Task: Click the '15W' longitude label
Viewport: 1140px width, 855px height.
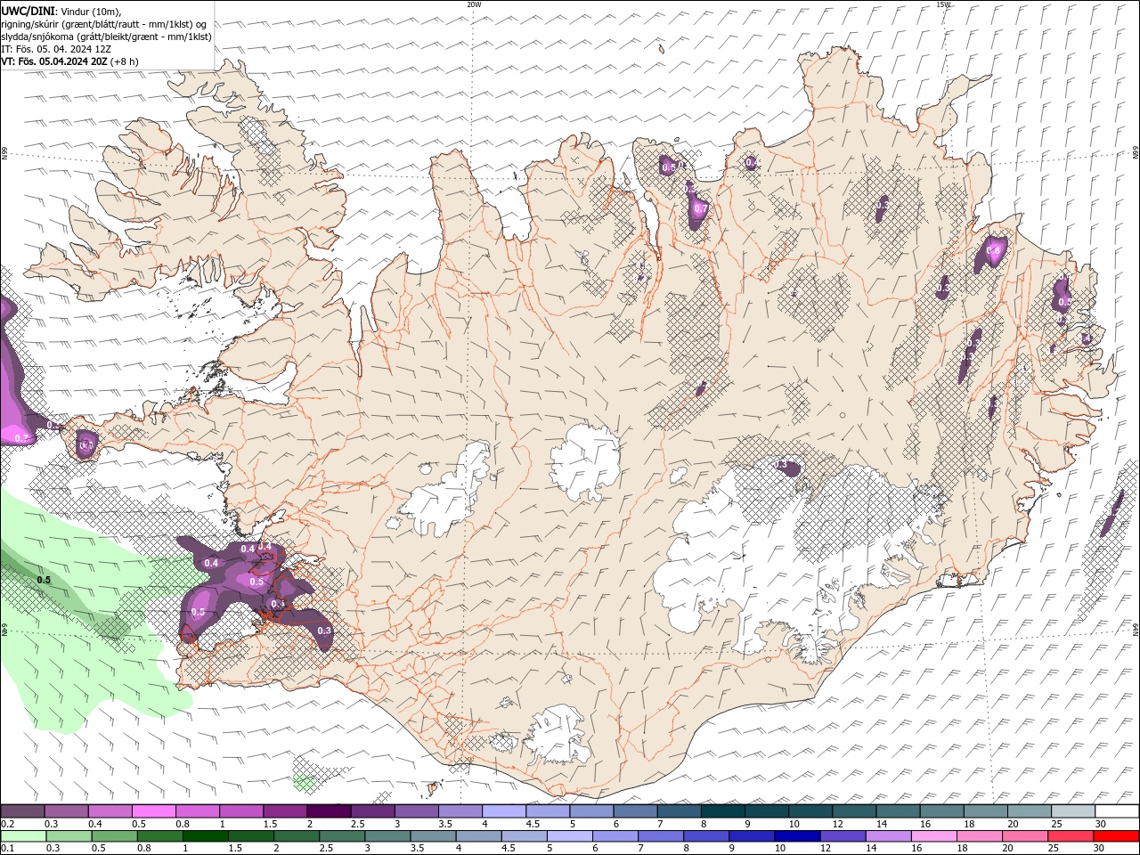Action: [944, 4]
